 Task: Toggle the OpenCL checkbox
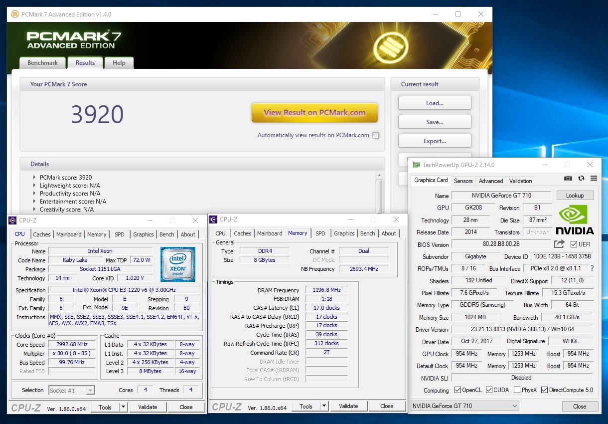458,390
